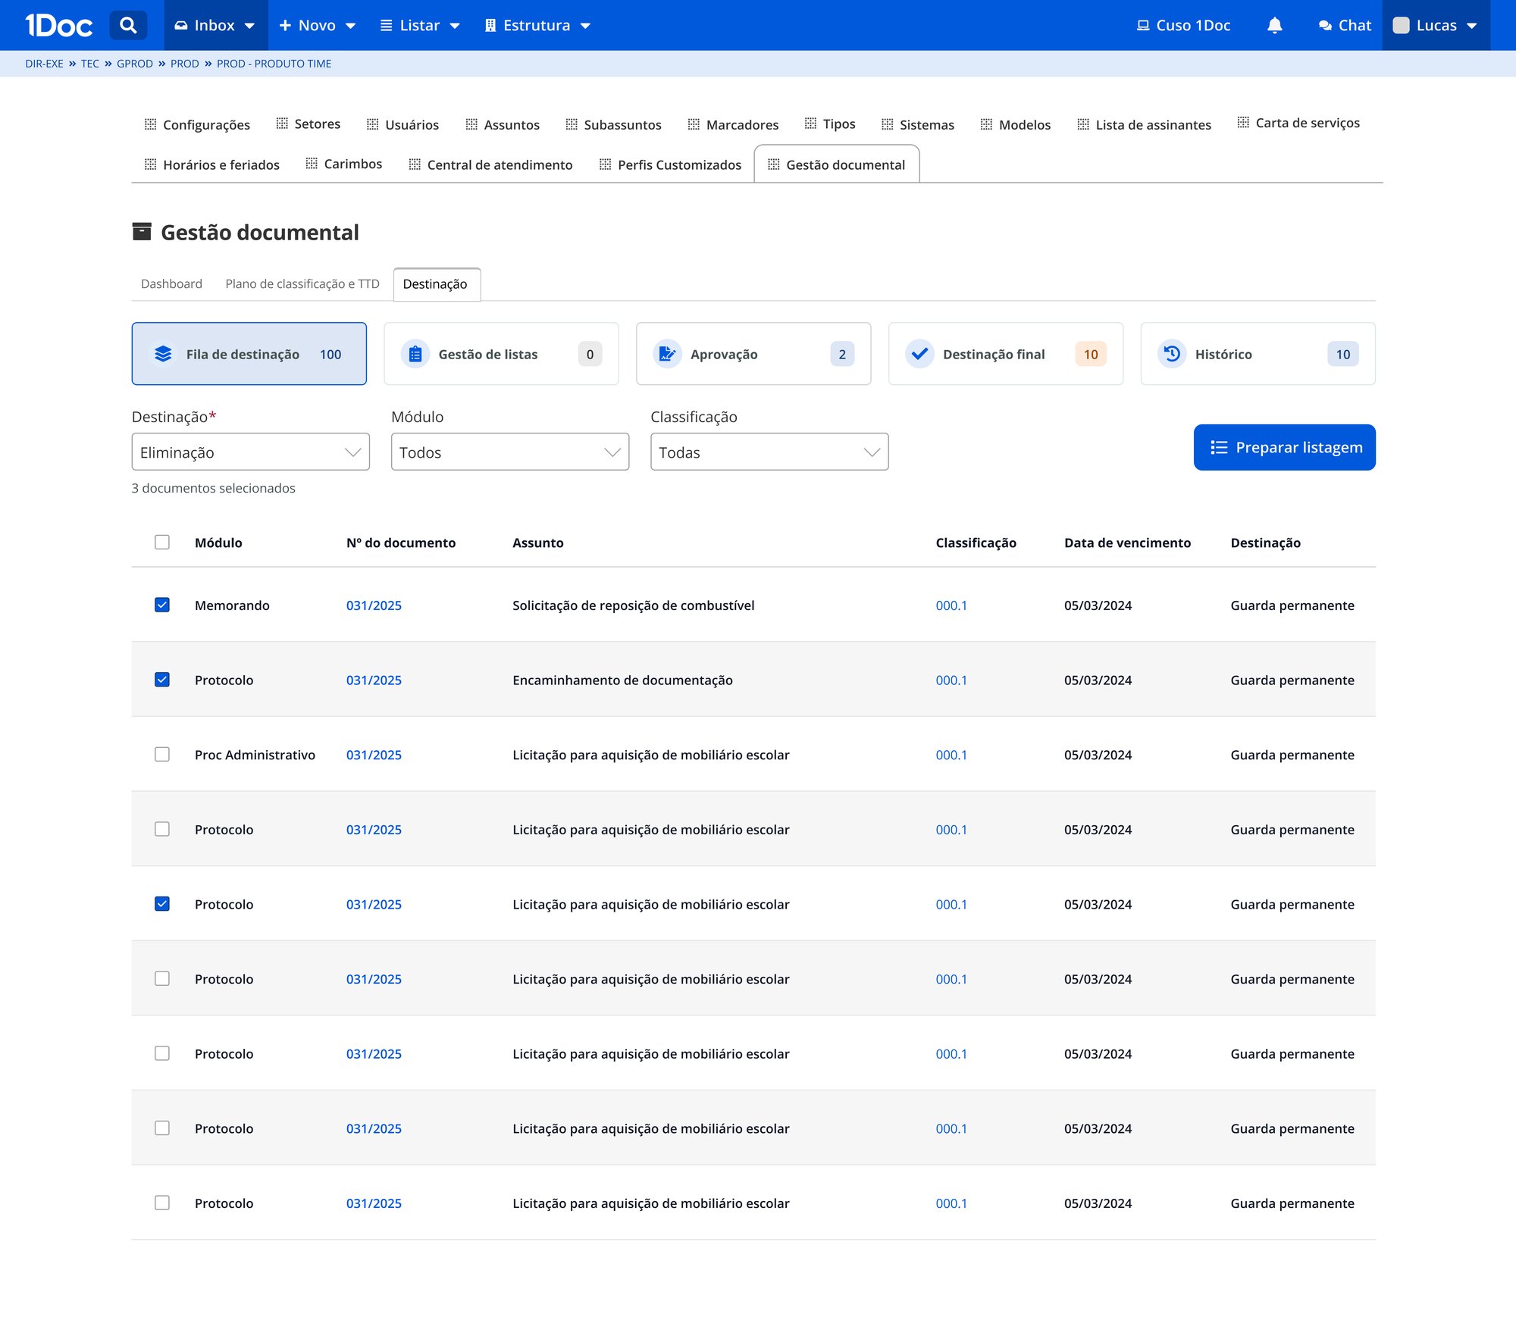Open the Classificação dropdown showing Todas
1516x1339 pixels.
click(769, 452)
